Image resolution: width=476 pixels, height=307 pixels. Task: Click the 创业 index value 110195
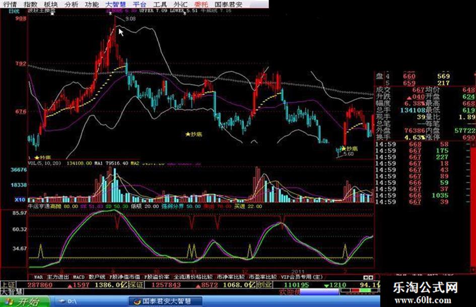coord(296,285)
